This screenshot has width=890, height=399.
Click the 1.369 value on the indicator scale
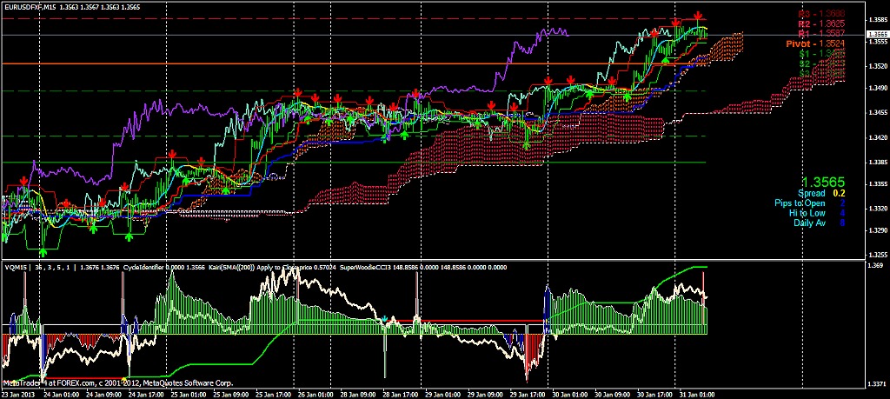pyautogui.click(x=876, y=265)
